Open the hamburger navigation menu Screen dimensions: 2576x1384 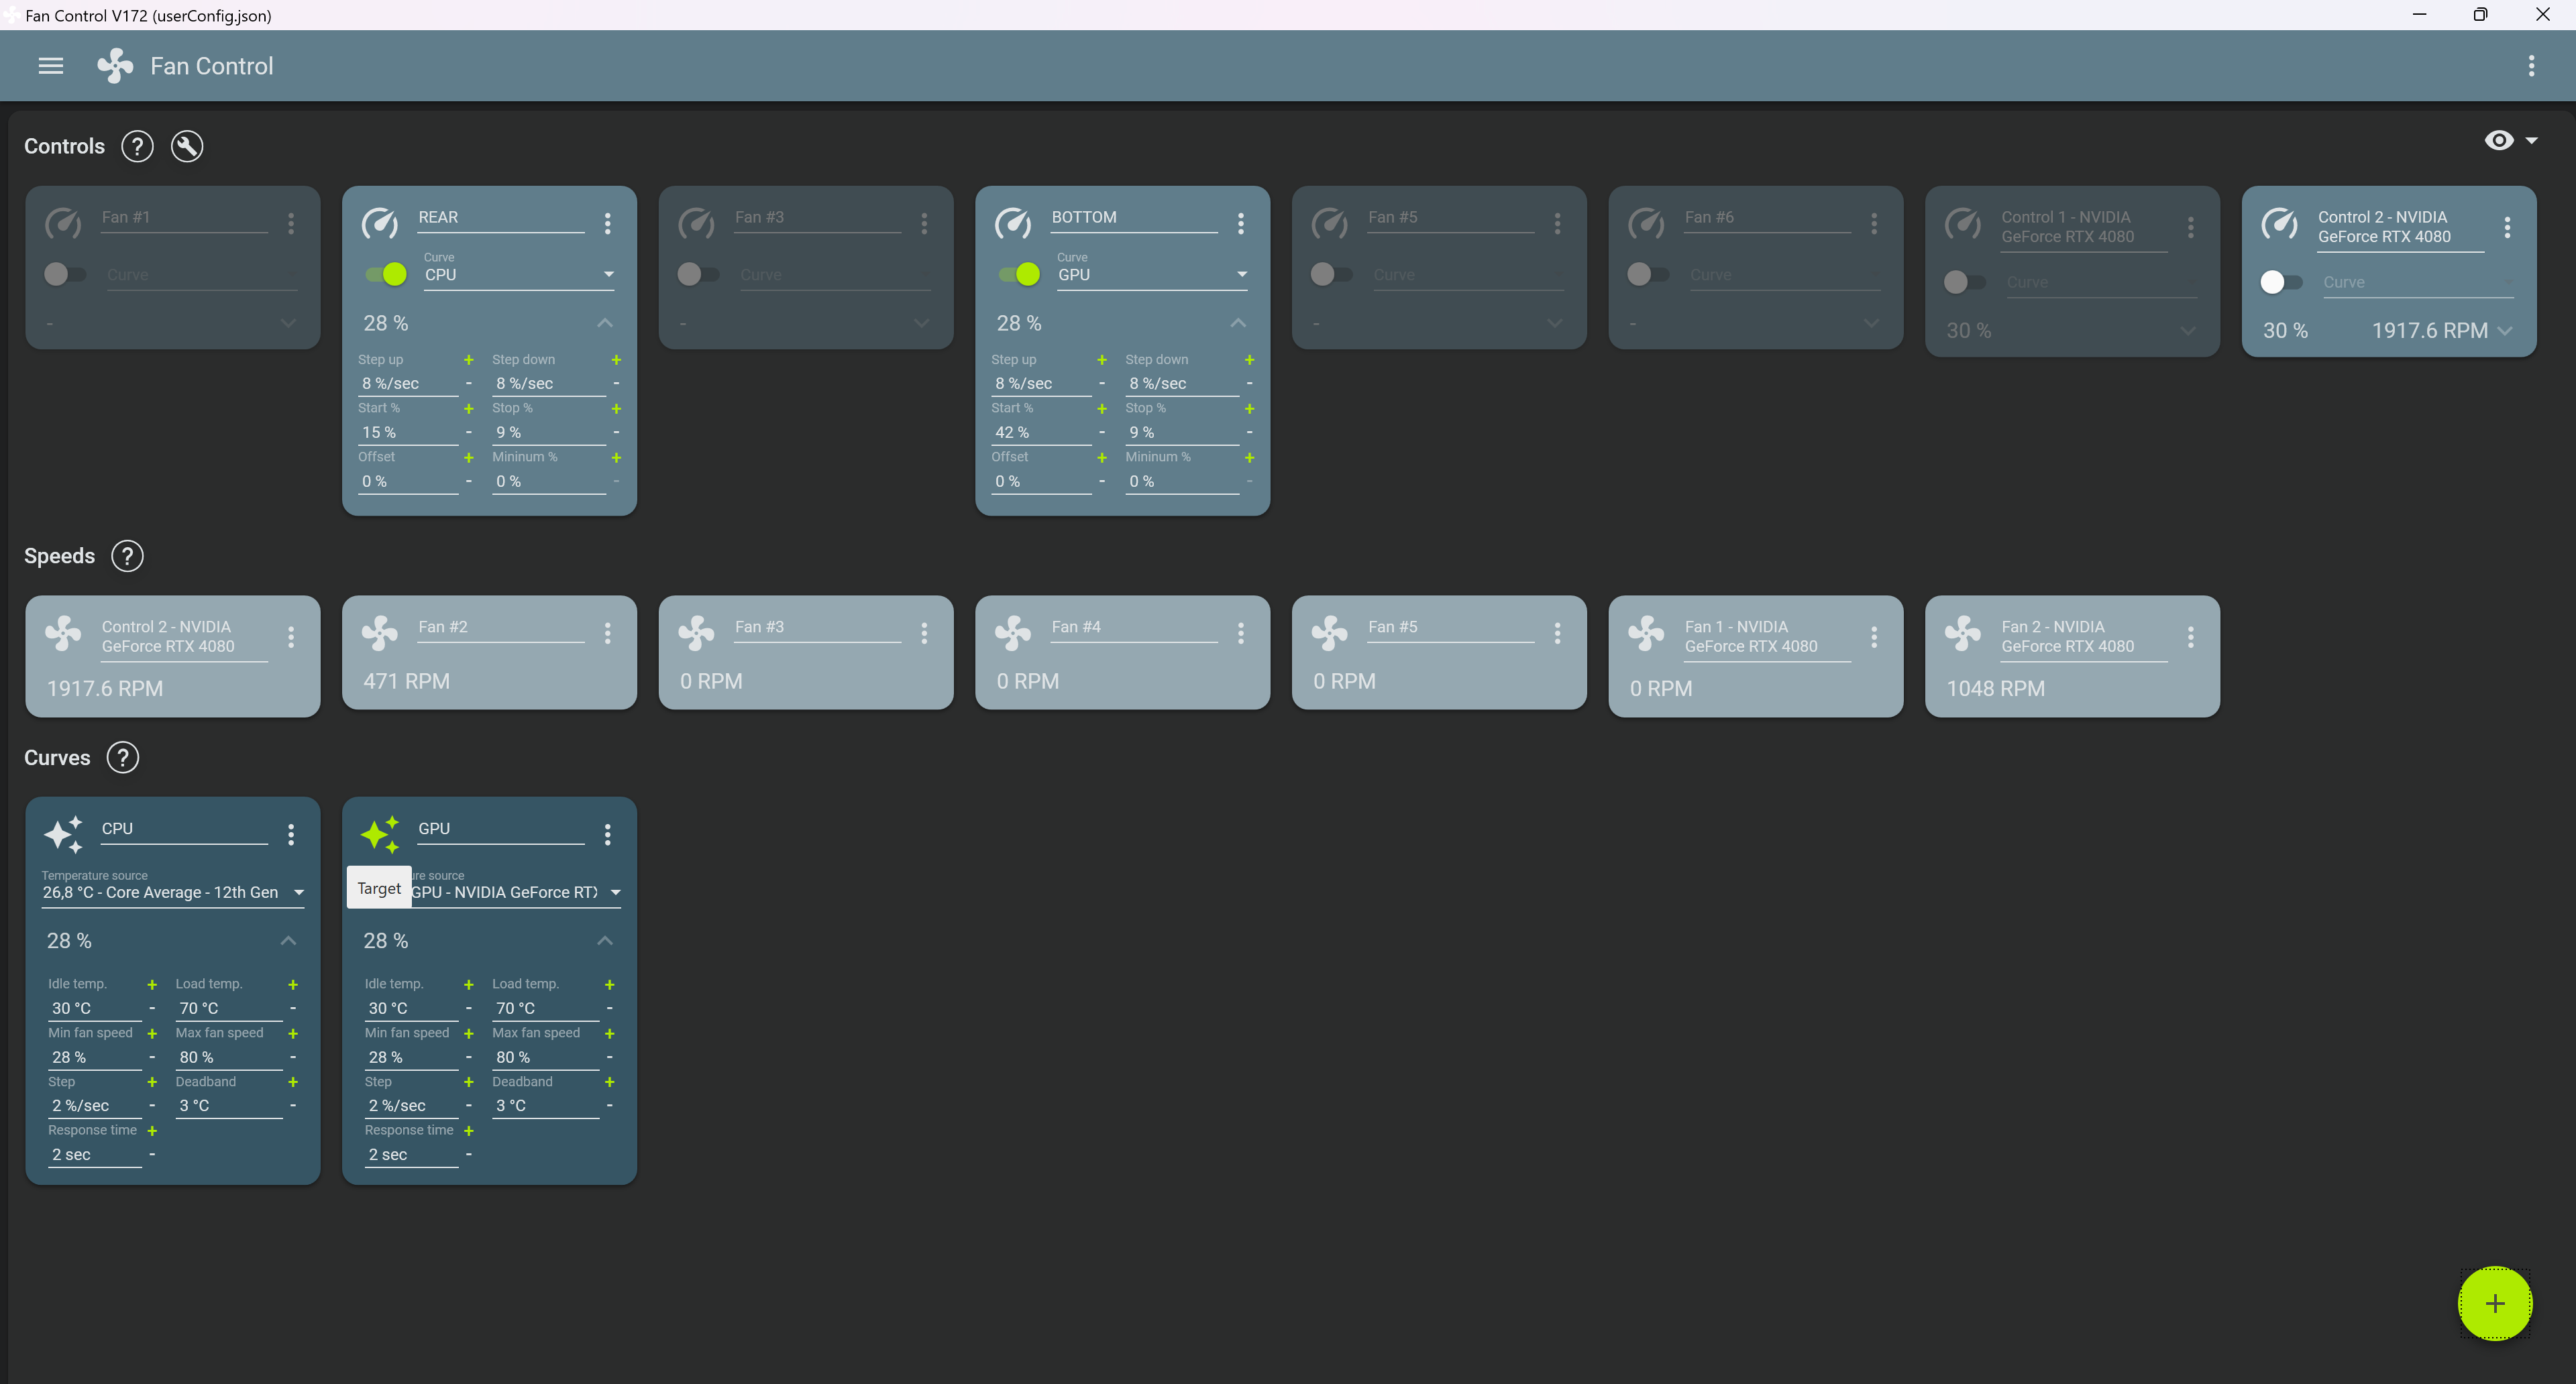pyautogui.click(x=50, y=66)
